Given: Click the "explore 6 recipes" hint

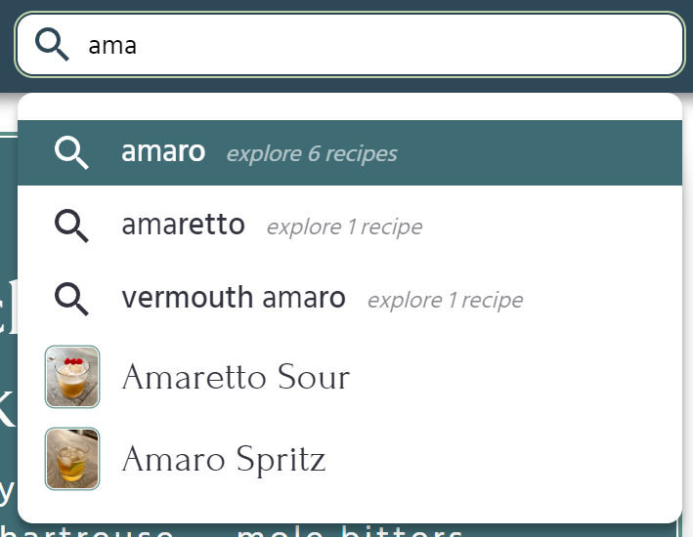Looking at the screenshot, I should pyautogui.click(x=312, y=154).
